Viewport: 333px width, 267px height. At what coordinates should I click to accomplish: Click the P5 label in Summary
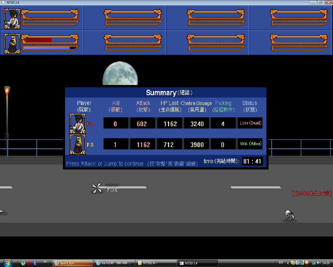90,145
